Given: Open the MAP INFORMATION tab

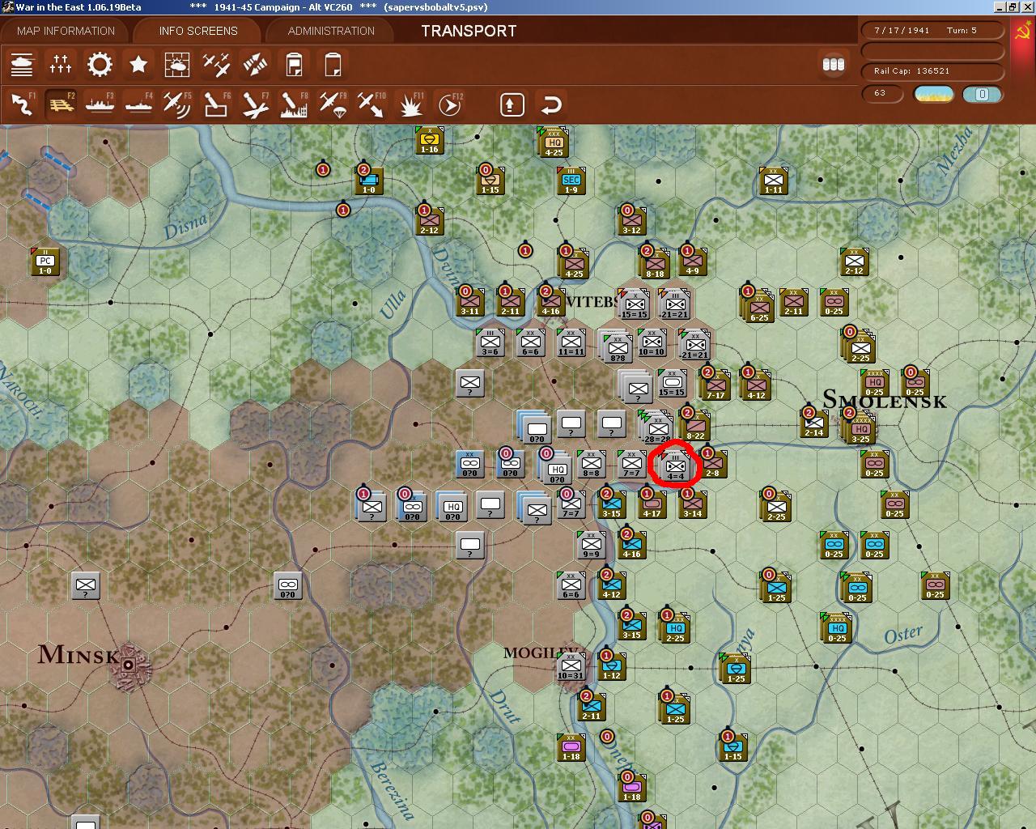Looking at the screenshot, I should coord(66,31).
